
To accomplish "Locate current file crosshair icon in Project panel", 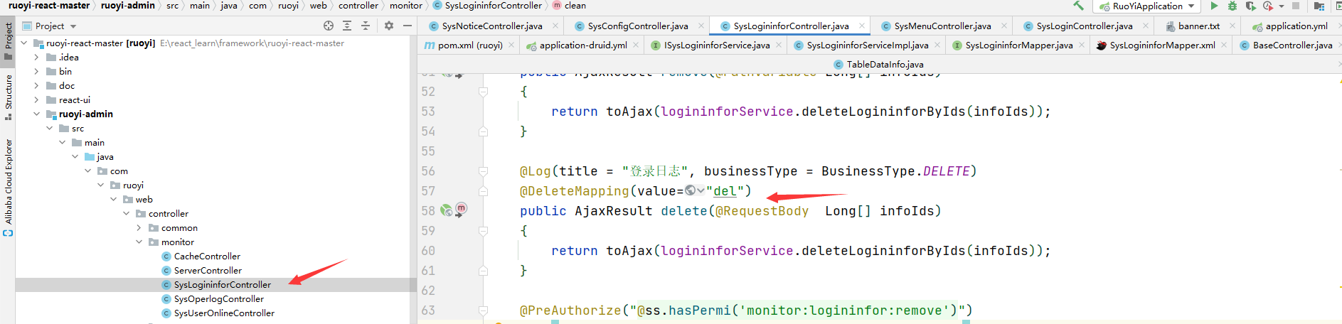I will [329, 26].
